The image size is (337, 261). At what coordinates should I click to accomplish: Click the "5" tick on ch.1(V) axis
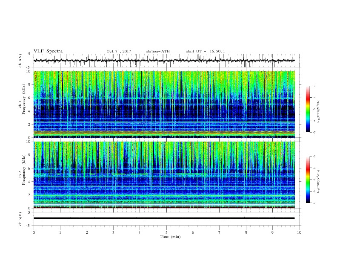(x=30, y=54)
